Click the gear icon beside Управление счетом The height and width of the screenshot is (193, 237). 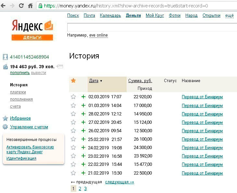[x=5, y=127]
